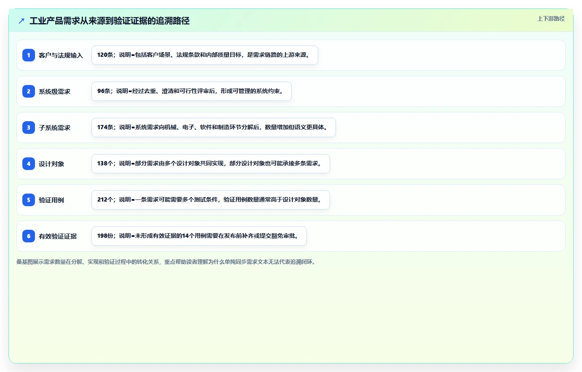The height and width of the screenshot is (372, 582).
Task: Open the 120条 description box
Action: click(x=205, y=55)
